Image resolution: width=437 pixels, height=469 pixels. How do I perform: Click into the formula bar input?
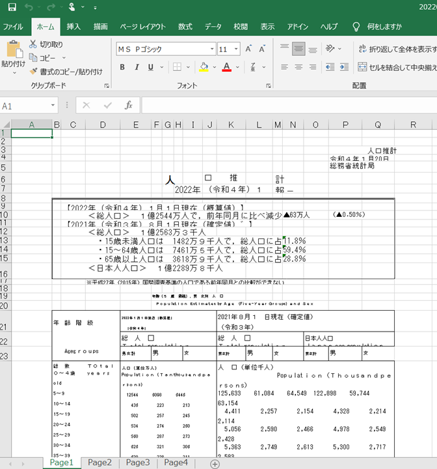click(x=289, y=106)
